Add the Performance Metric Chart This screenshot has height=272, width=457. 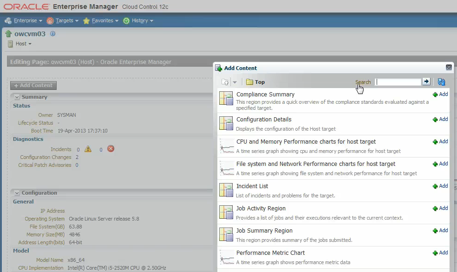tap(440, 253)
